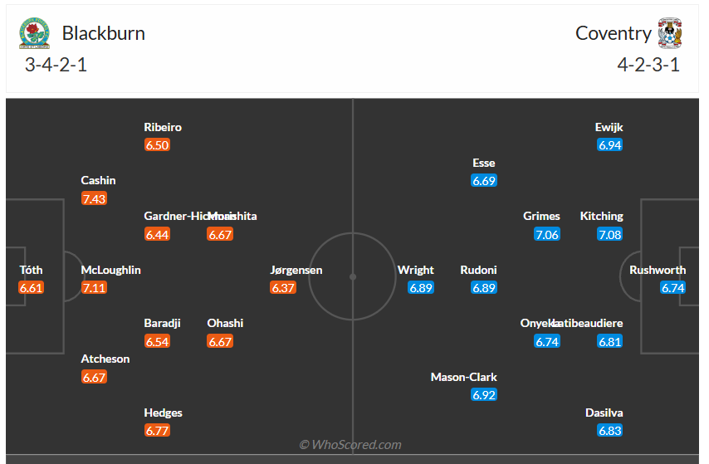Click the WhoScored.com watermark
The image size is (709, 464).
pos(350,445)
